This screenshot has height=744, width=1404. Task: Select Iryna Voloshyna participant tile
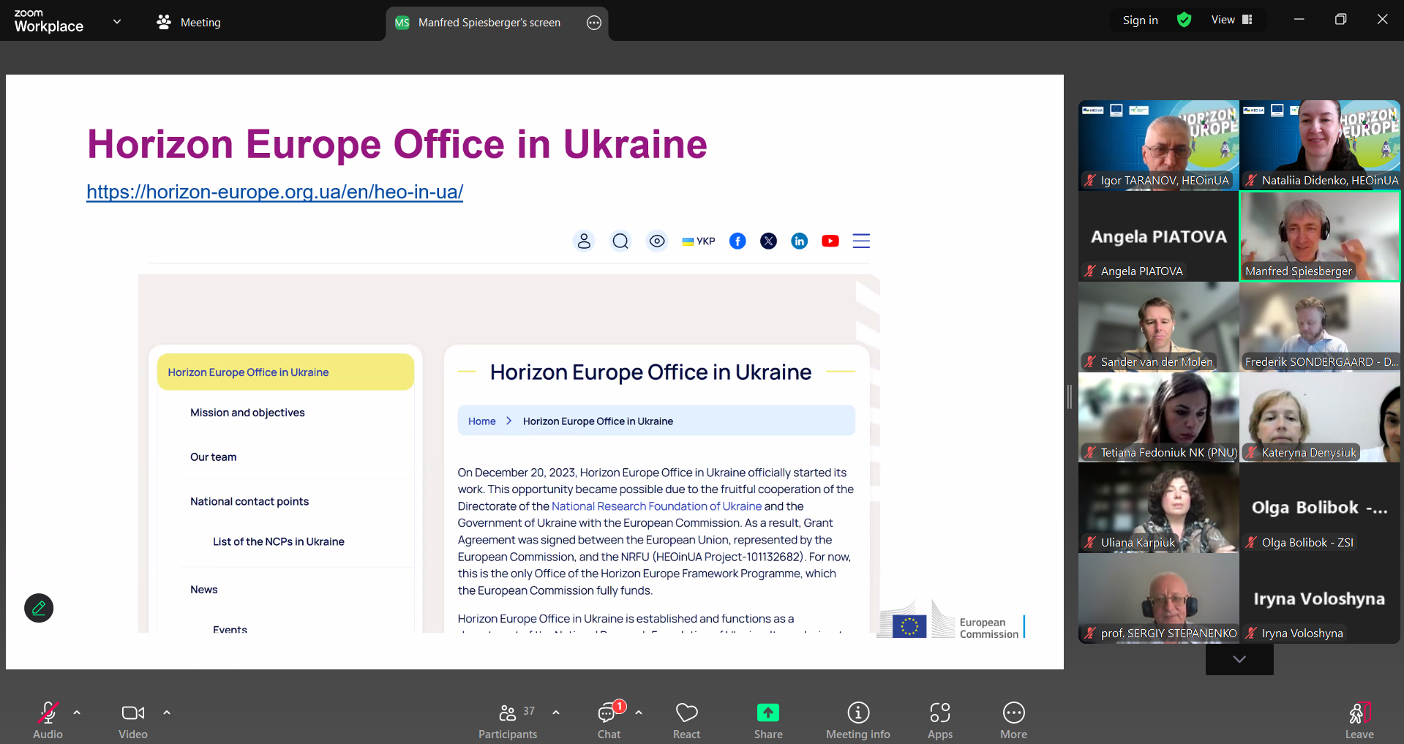1320,598
